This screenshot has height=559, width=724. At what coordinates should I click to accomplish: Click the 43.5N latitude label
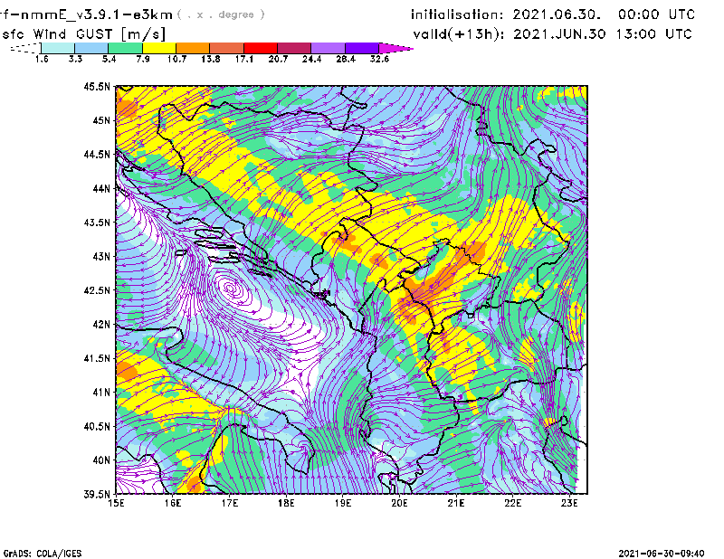click(97, 223)
